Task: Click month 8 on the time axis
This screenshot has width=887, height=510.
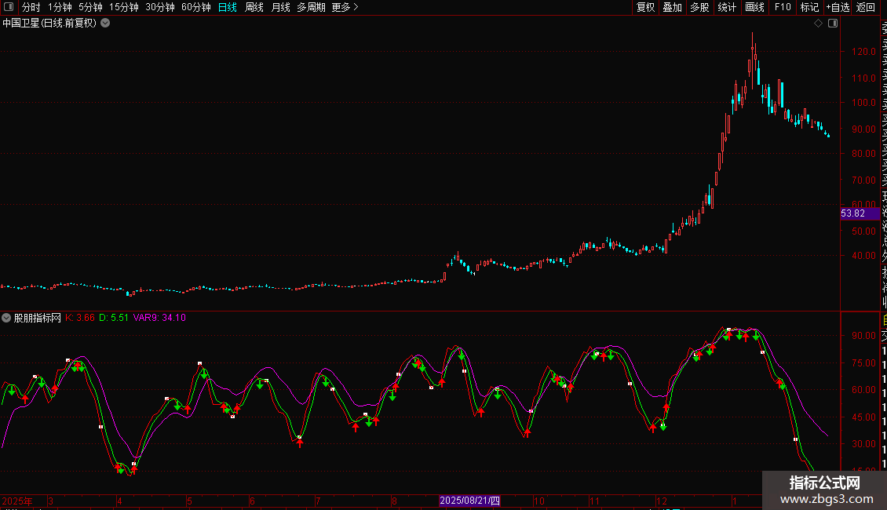Action: tap(394, 501)
